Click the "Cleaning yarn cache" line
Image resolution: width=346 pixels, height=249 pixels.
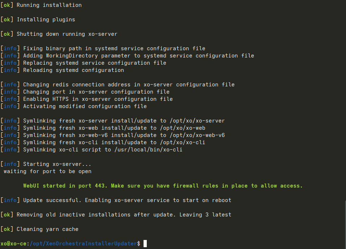click(47, 229)
